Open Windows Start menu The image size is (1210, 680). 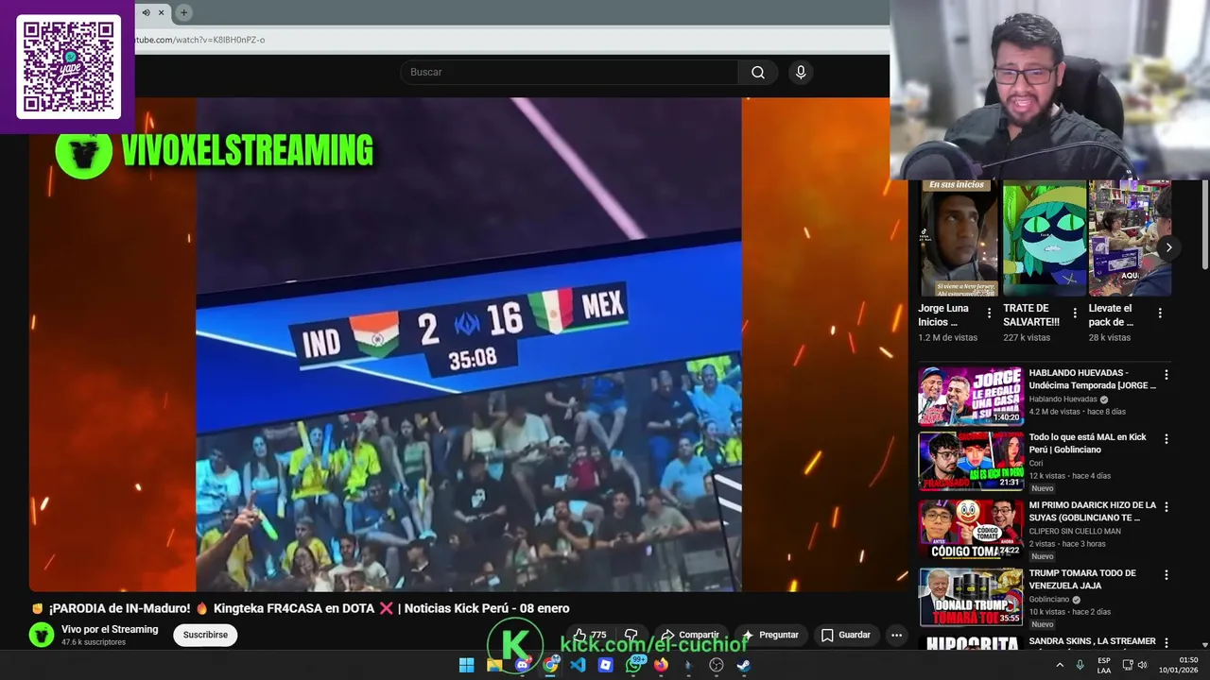point(466,665)
